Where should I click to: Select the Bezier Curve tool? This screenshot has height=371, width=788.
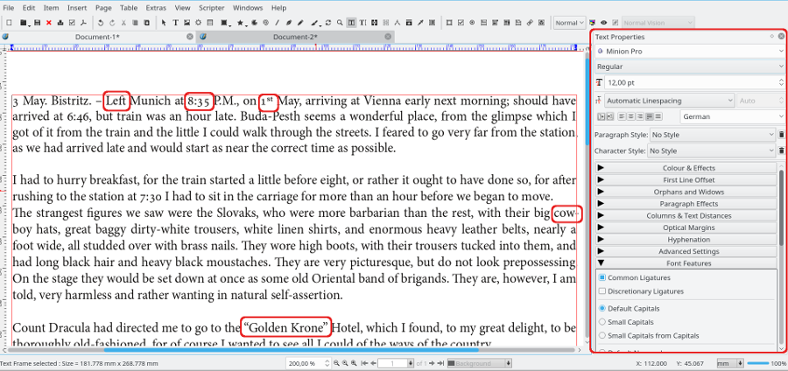coord(289,23)
